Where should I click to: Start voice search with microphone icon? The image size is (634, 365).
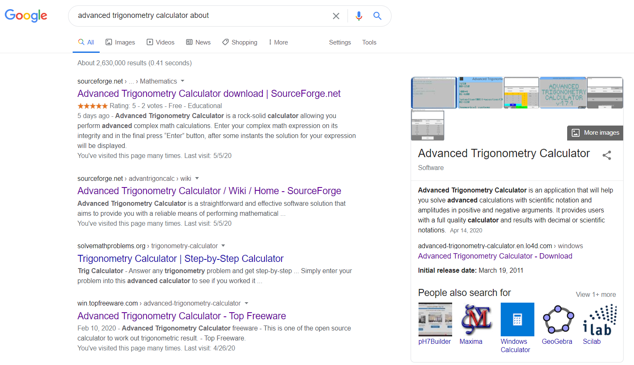(359, 16)
